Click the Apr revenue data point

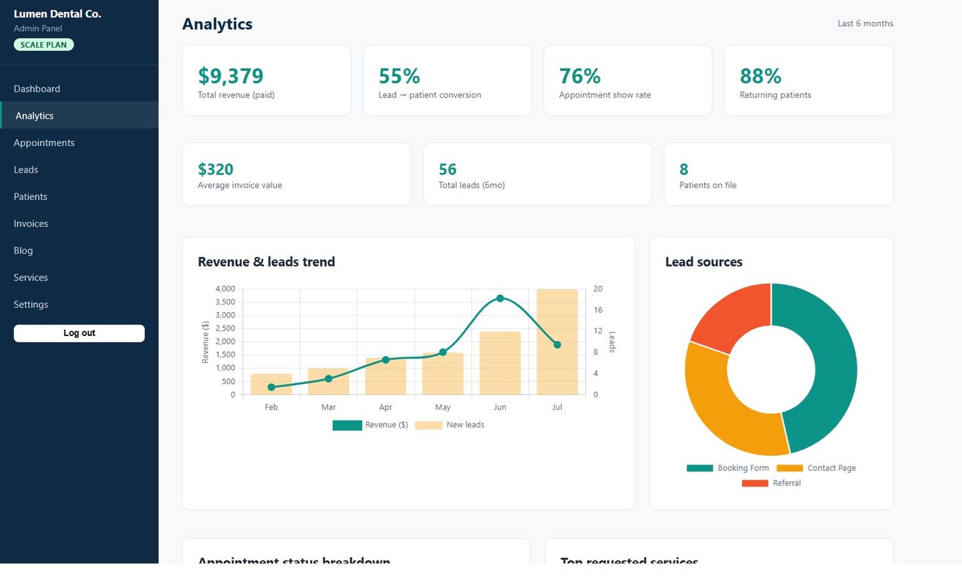pos(385,360)
